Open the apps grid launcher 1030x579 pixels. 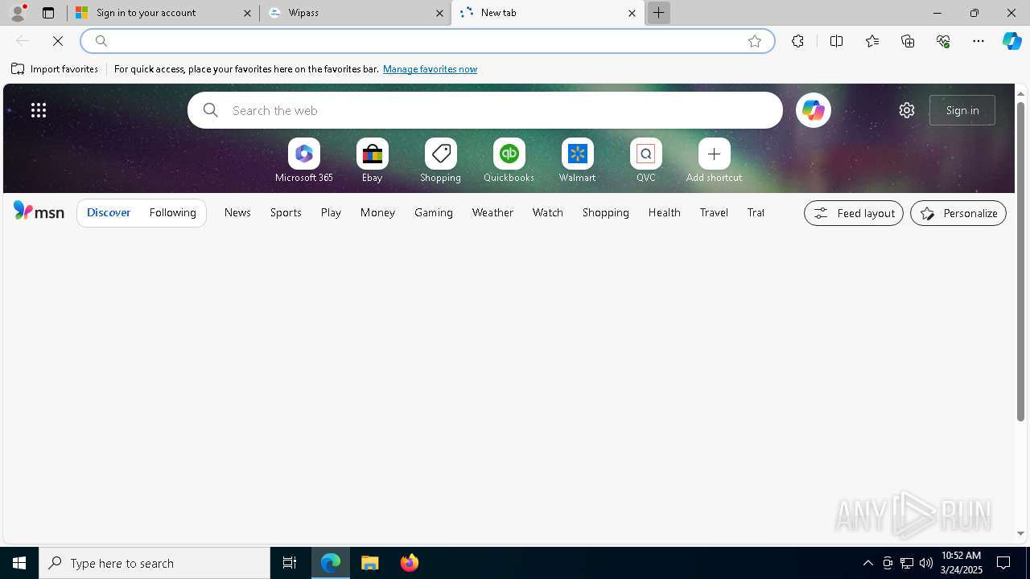coord(39,110)
